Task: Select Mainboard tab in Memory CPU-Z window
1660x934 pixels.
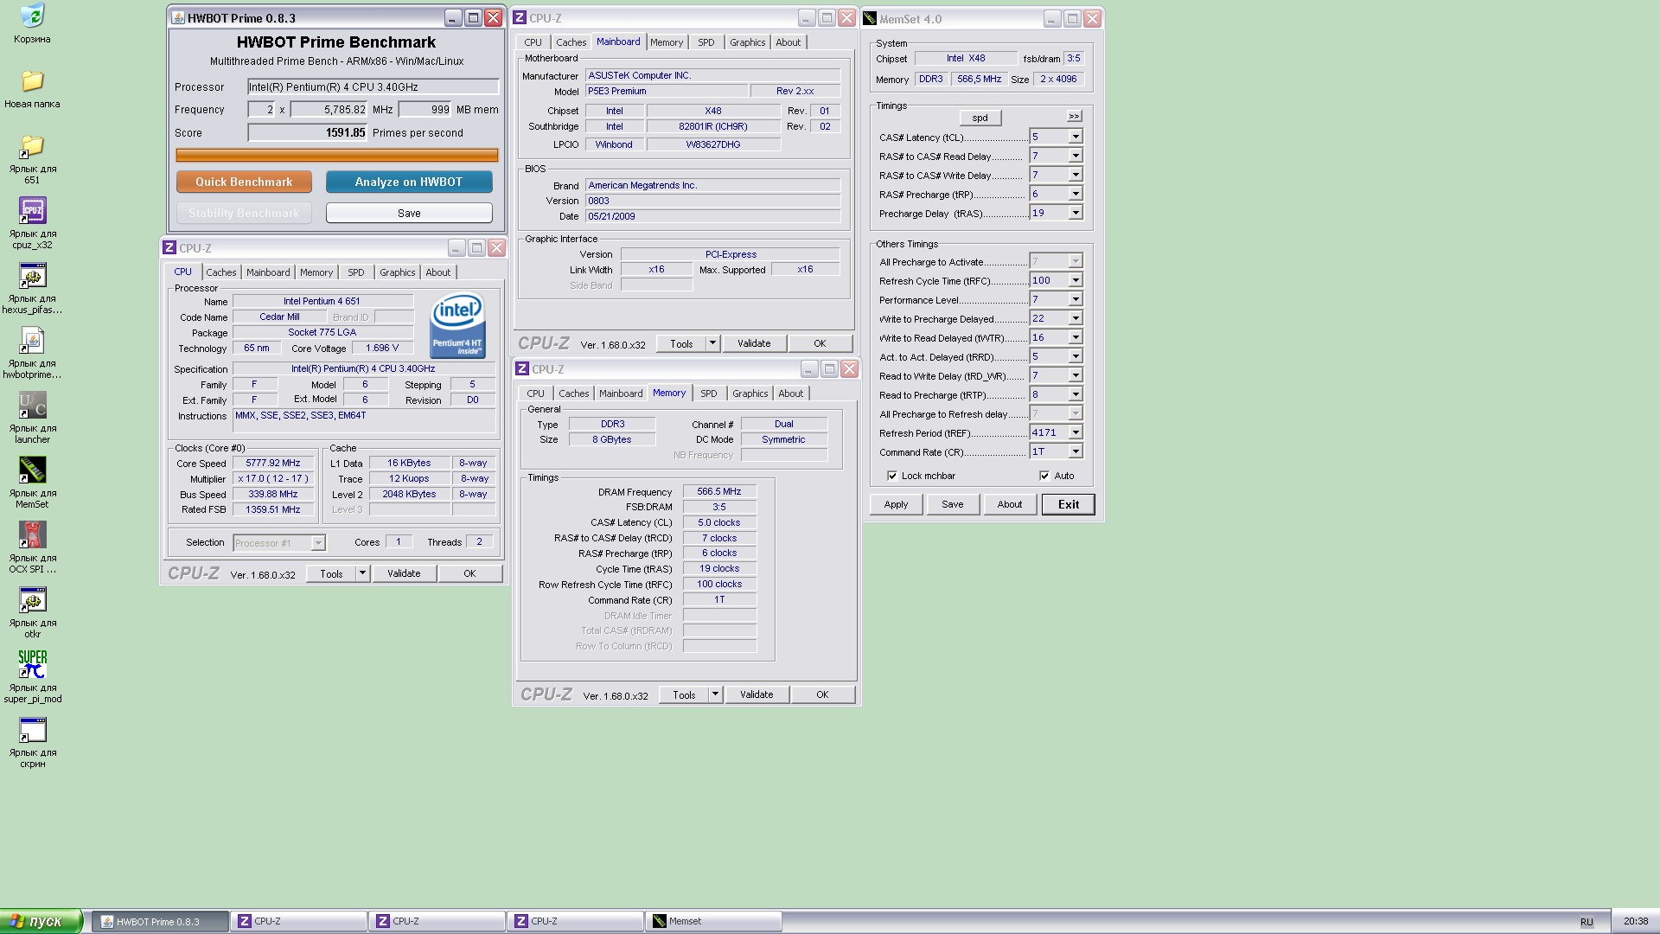Action: pyautogui.click(x=621, y=393)
